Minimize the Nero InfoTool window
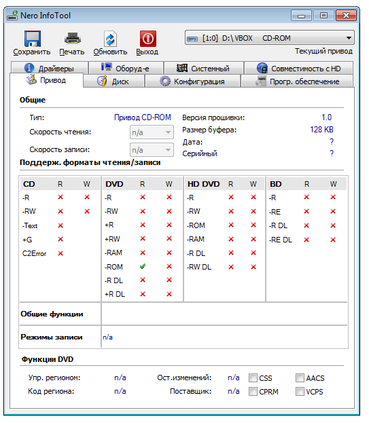Viewport: 369px width, 423px height. (x=301, y=16)
